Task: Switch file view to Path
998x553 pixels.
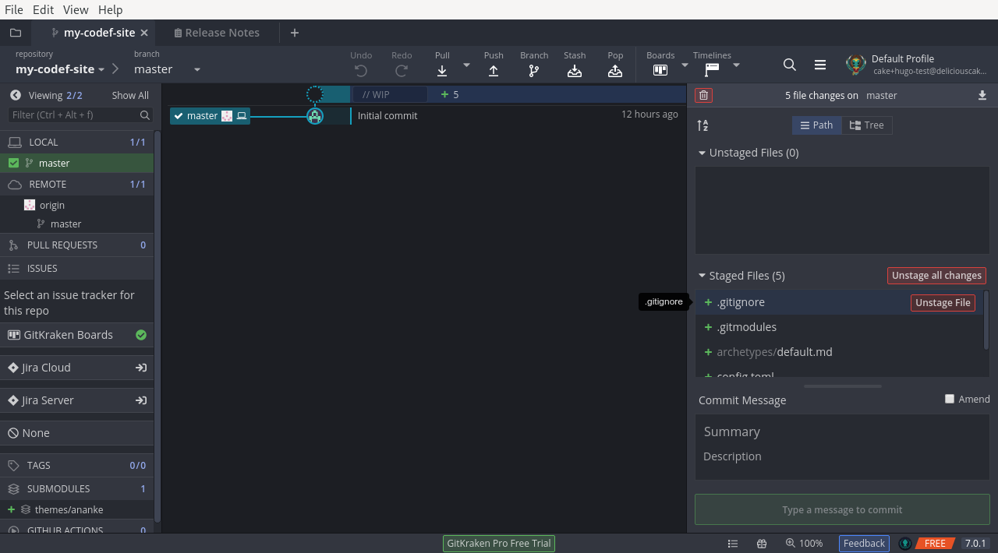Action: (816, 125)
